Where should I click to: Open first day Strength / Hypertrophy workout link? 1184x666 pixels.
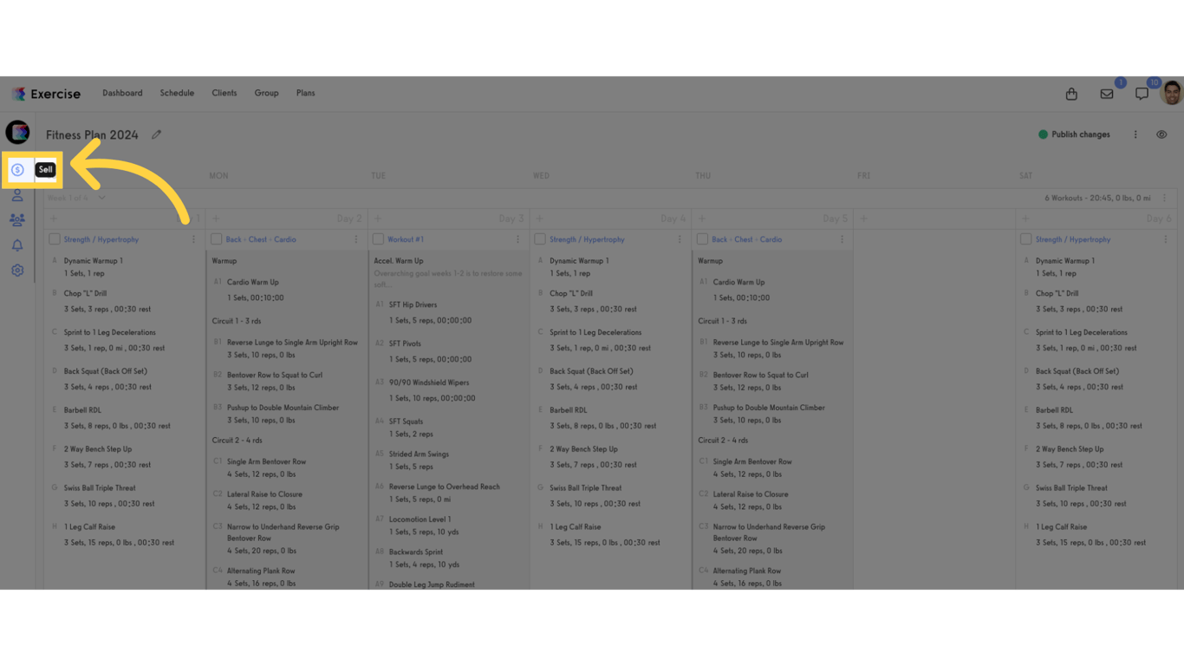[101, 239]
